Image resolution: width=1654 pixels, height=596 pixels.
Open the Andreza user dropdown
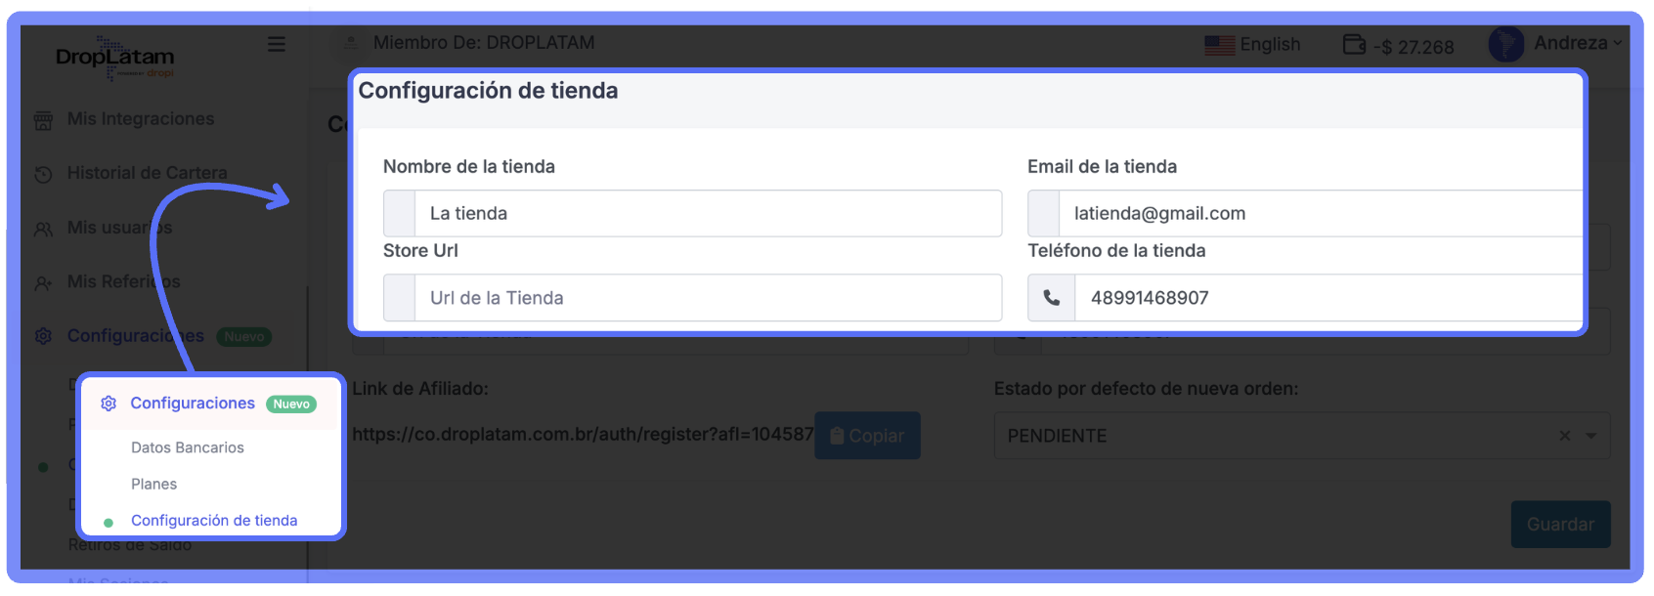click(1577, 43)
